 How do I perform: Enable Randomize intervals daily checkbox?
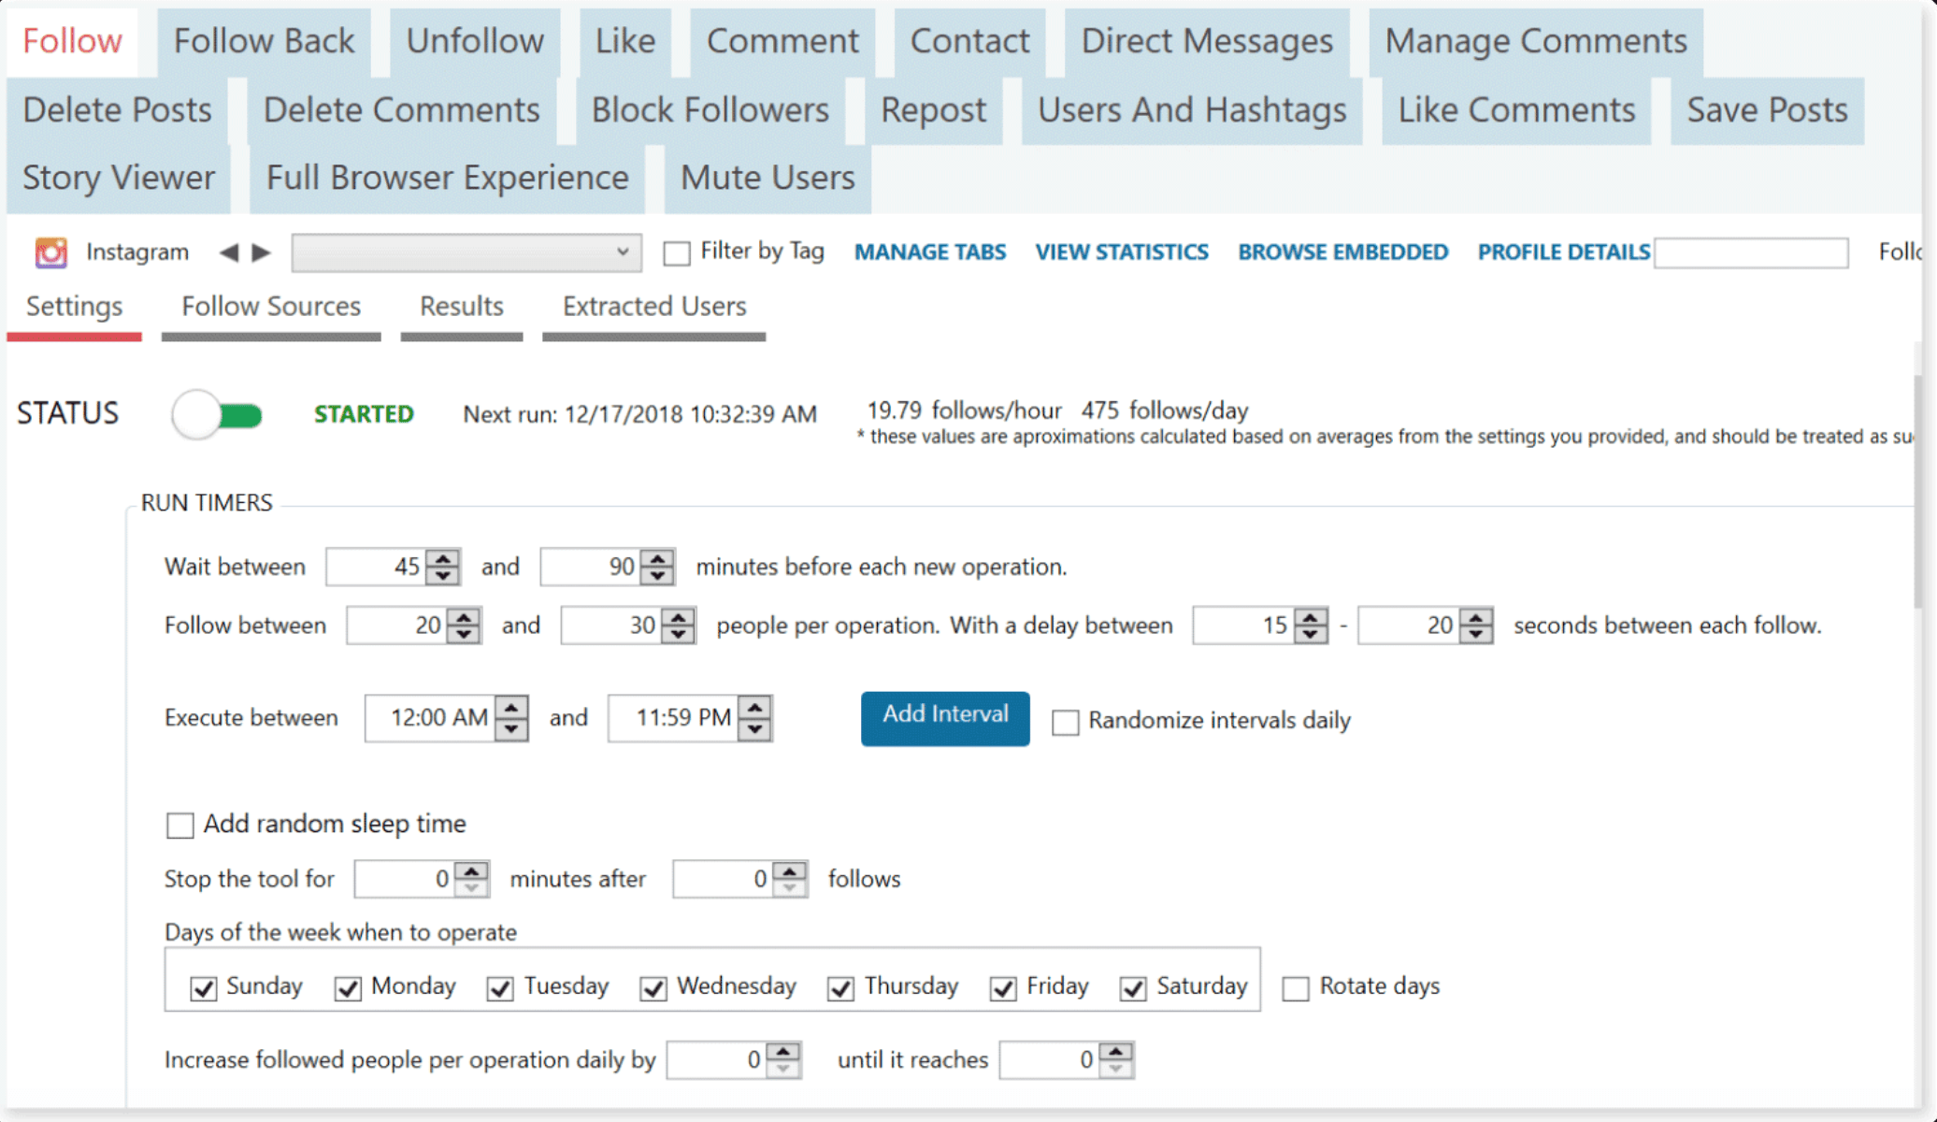[1066, 720]
